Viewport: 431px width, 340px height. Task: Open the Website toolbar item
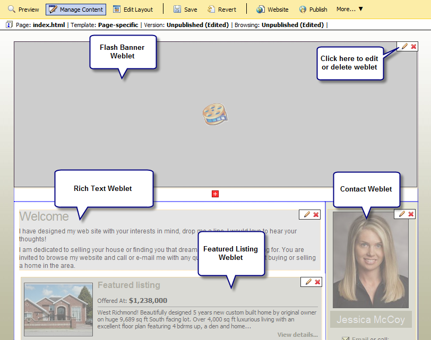pos(272,10)
